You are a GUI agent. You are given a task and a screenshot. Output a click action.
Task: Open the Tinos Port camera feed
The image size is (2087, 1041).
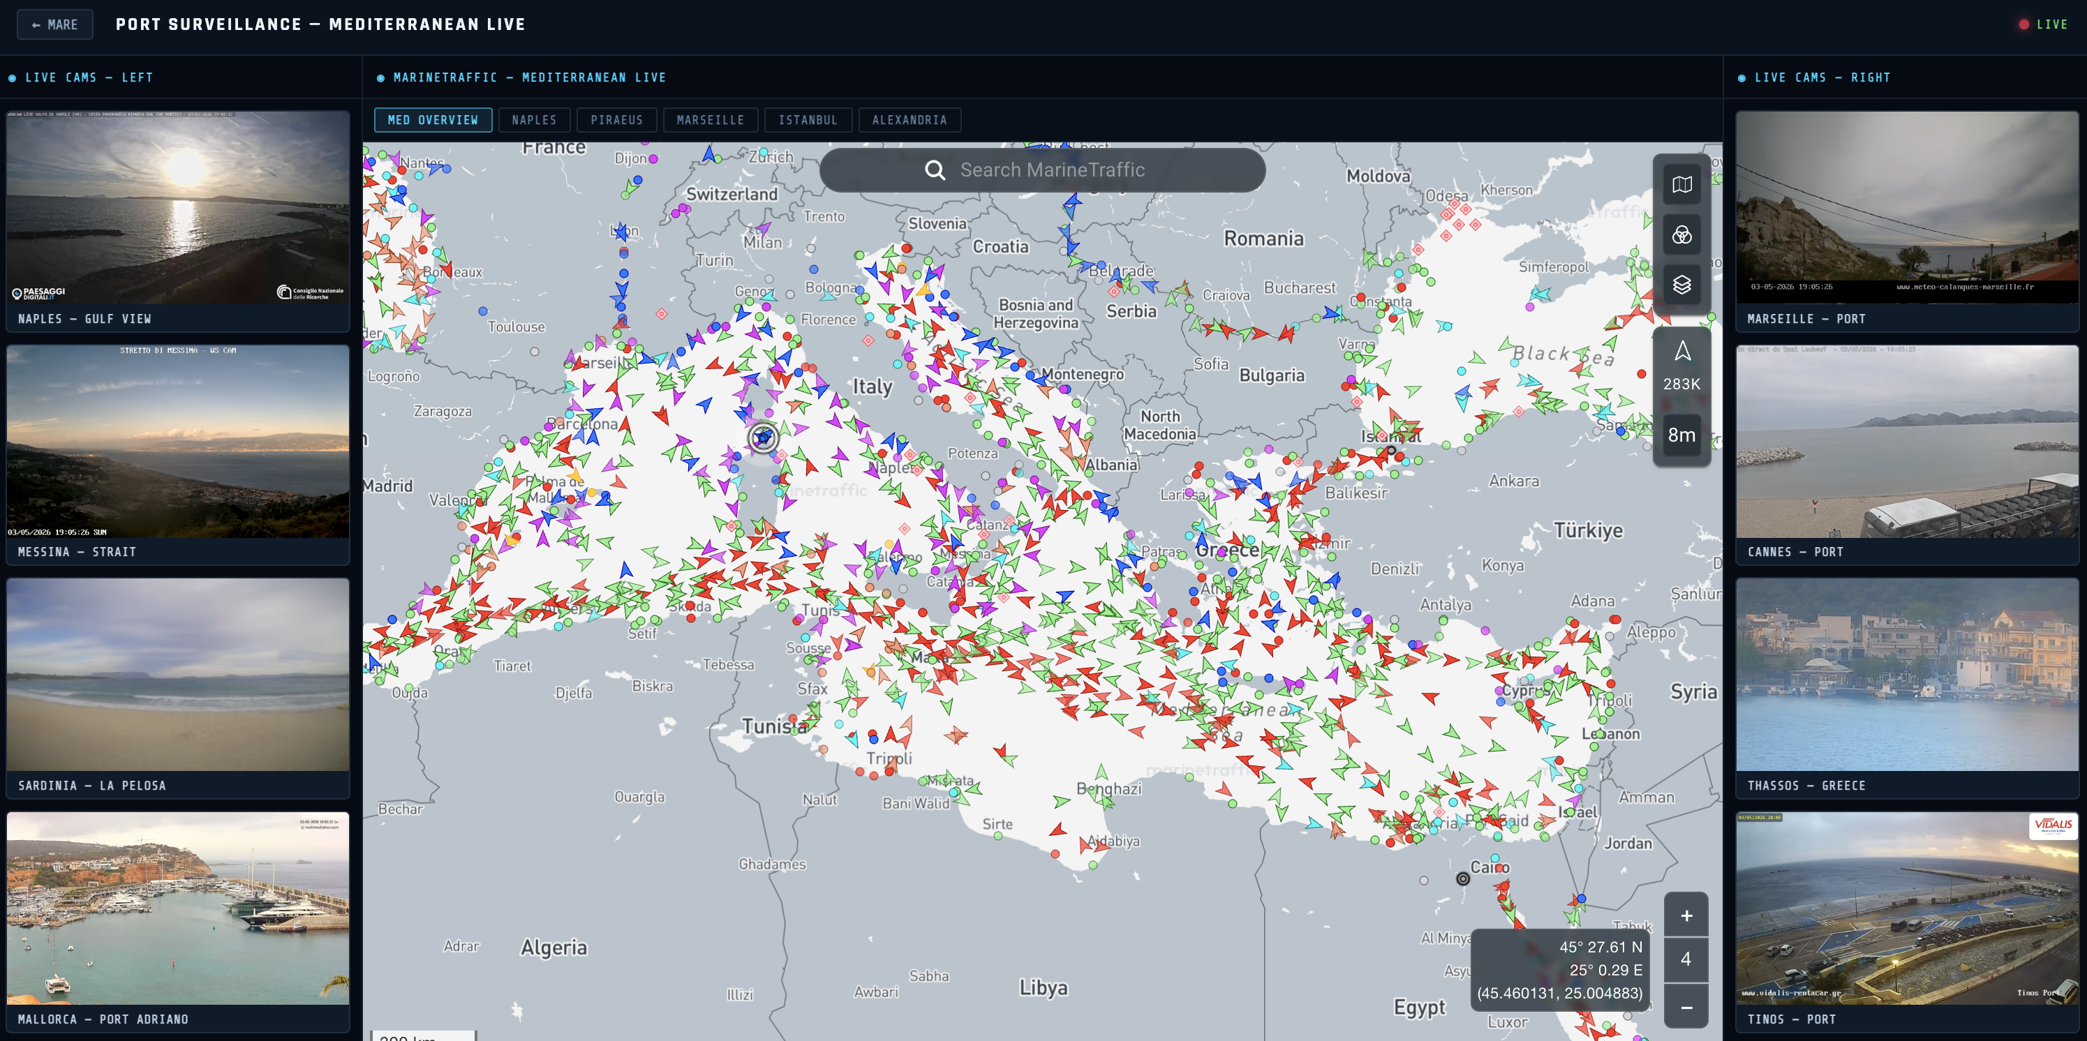1907,909
